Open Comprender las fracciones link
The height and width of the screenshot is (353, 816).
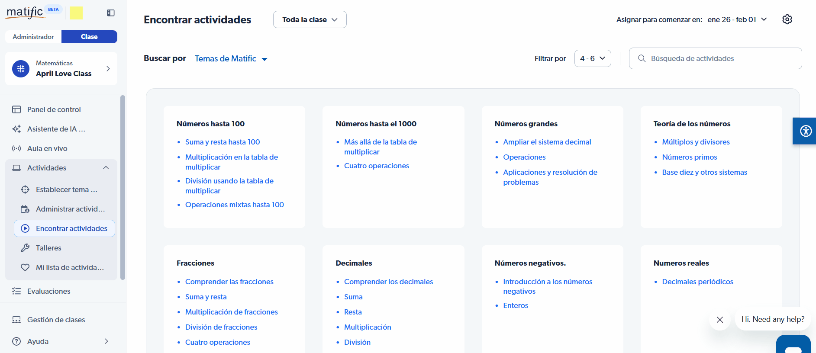229,282
